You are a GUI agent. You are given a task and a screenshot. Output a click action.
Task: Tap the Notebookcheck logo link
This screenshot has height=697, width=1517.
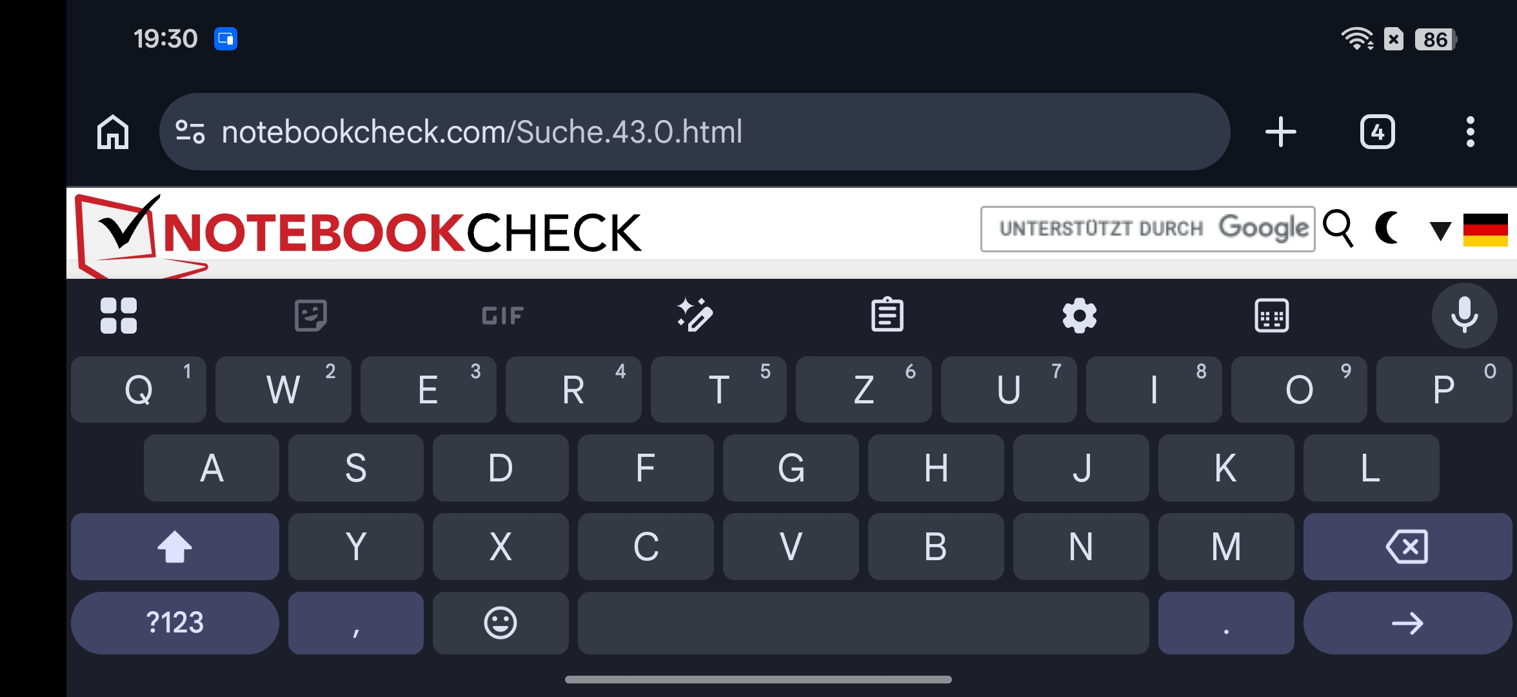pos(358,234)
